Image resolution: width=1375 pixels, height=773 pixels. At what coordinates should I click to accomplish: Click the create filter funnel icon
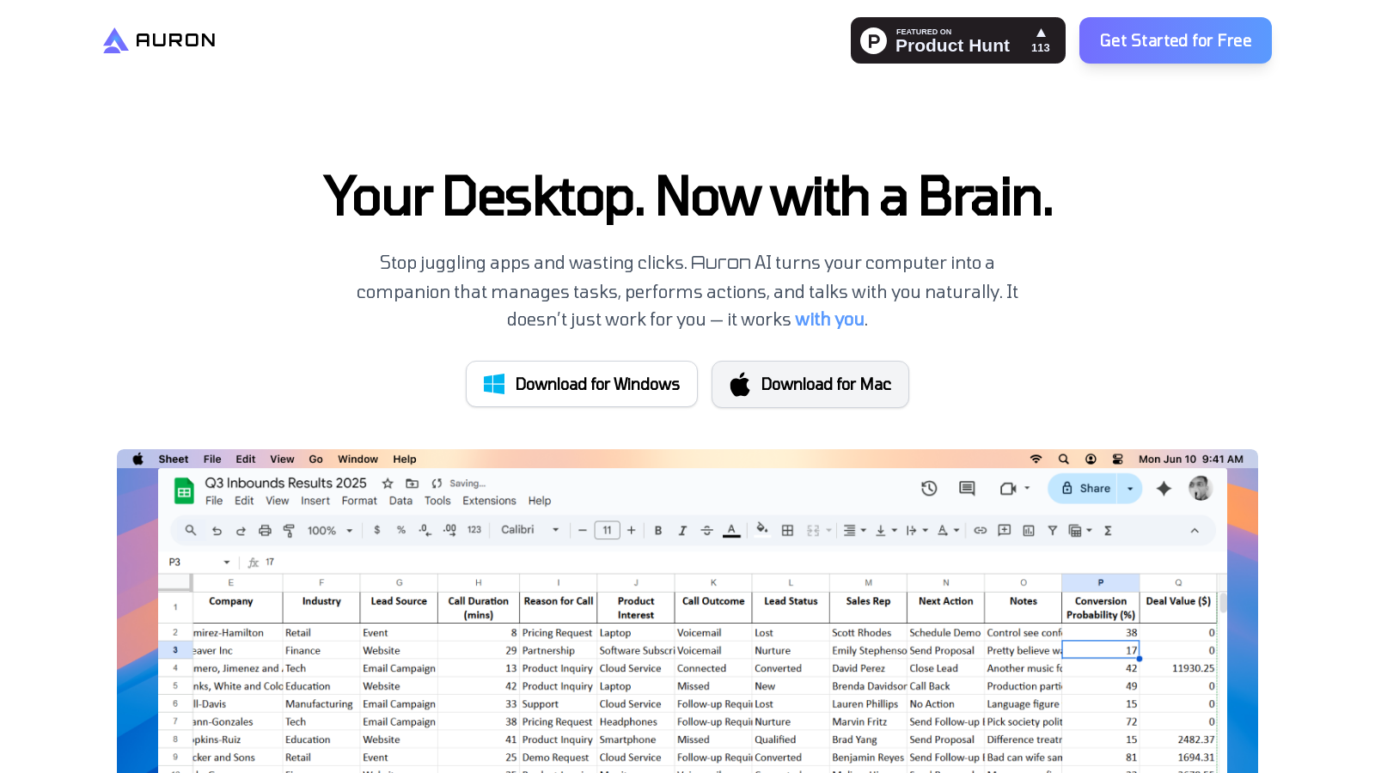(x=1052, y=531)
